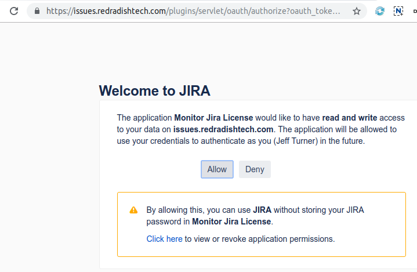Click the orange warning triangle icon
This screenshot has height=272, width=417.
pos(133,210)
